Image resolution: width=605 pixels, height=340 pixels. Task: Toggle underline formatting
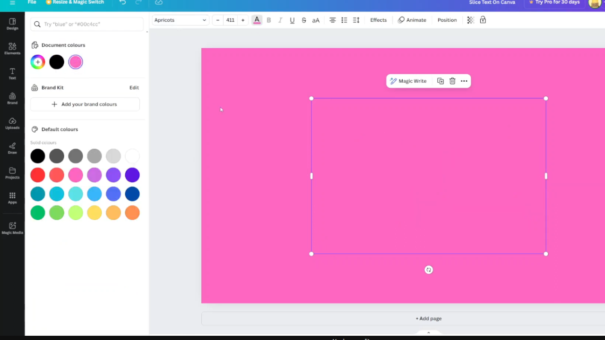tap(292, 20)
